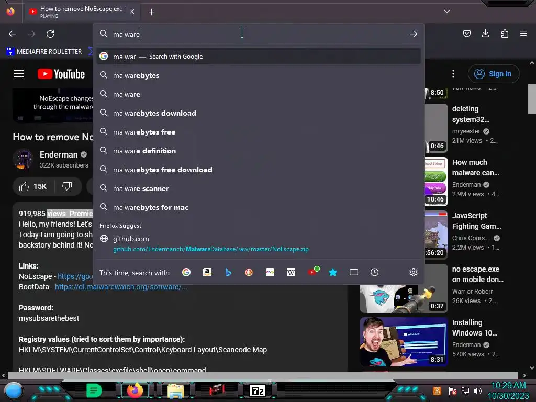
Task: Choose the 'malwarebytes download' suggestion
Action: pos(259,113)
